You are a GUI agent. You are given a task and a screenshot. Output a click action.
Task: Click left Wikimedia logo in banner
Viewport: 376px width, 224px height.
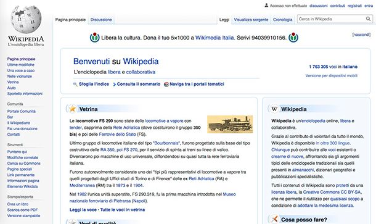tap(94, 38)
